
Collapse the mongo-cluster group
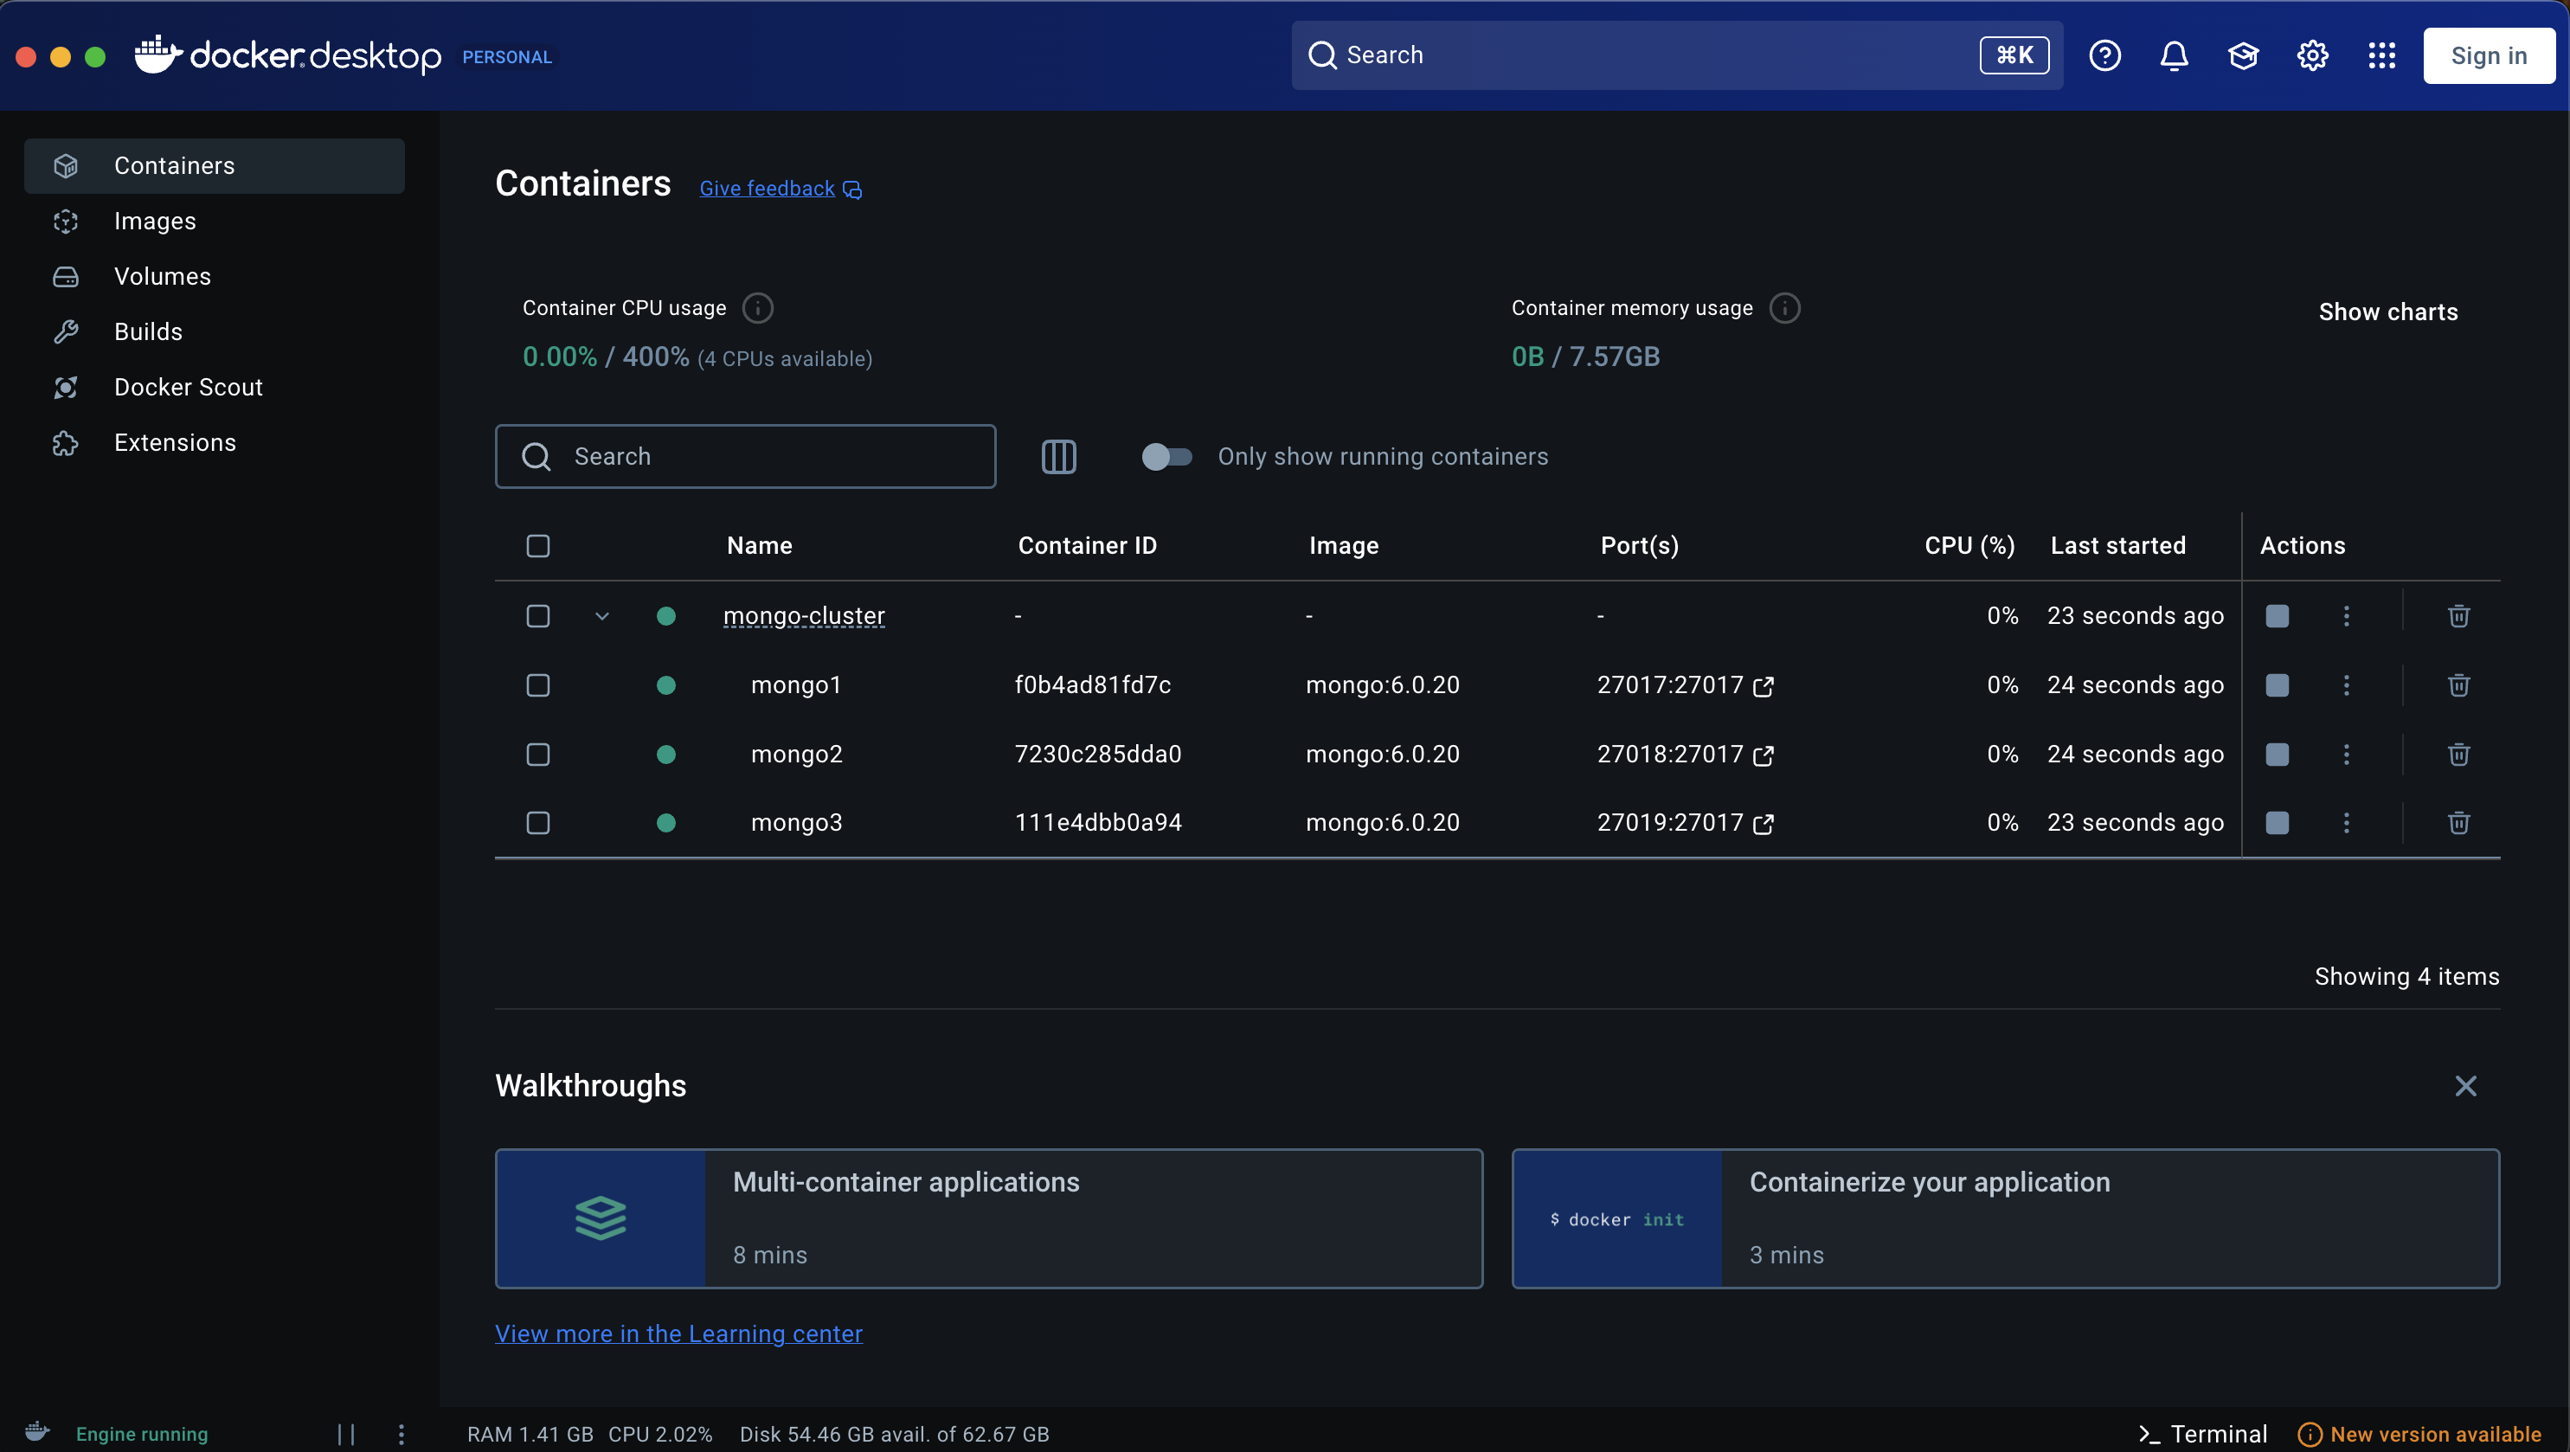601,616
